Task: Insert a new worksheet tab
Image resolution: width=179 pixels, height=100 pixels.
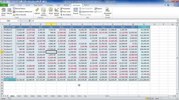Action: (85, 96)
